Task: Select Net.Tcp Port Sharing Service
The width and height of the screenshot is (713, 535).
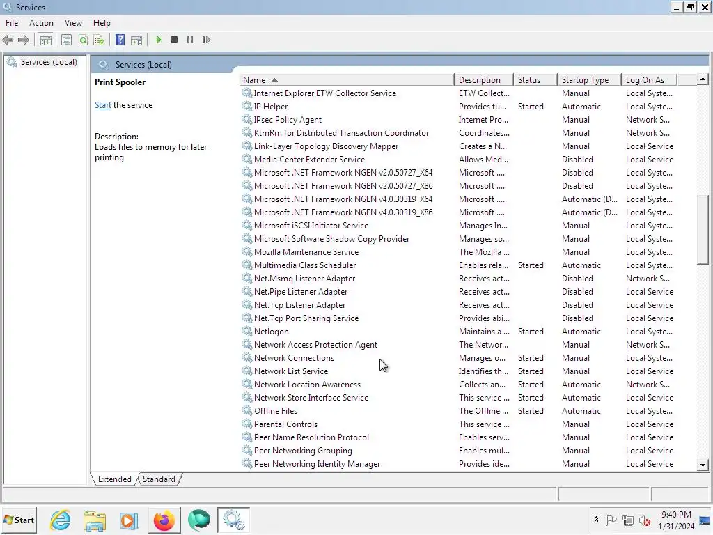Action: point(306,318)
